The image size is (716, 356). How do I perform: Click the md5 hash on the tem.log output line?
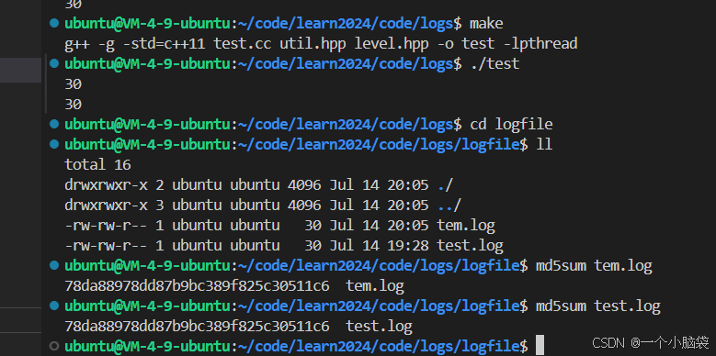pyautogui.click(x=197, y=286)
